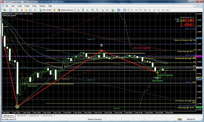Image resolution: width=204 pixels, height=122 pixels.
Task: Click the current price tag on price scale
Action: click(199, 68)
